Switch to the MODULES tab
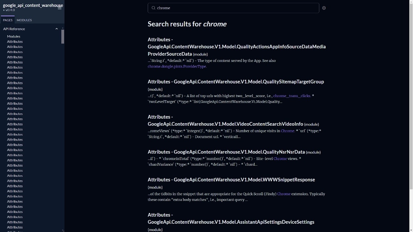The height and width of the screenshot is (232, 413). point(24,20)
